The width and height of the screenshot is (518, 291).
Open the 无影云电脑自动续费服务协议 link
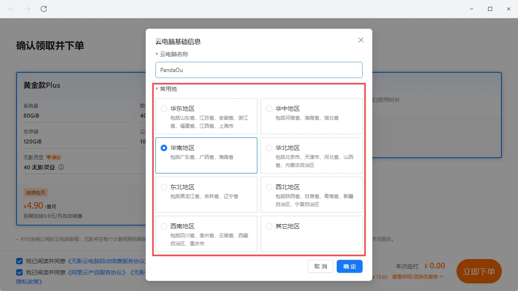107,261
